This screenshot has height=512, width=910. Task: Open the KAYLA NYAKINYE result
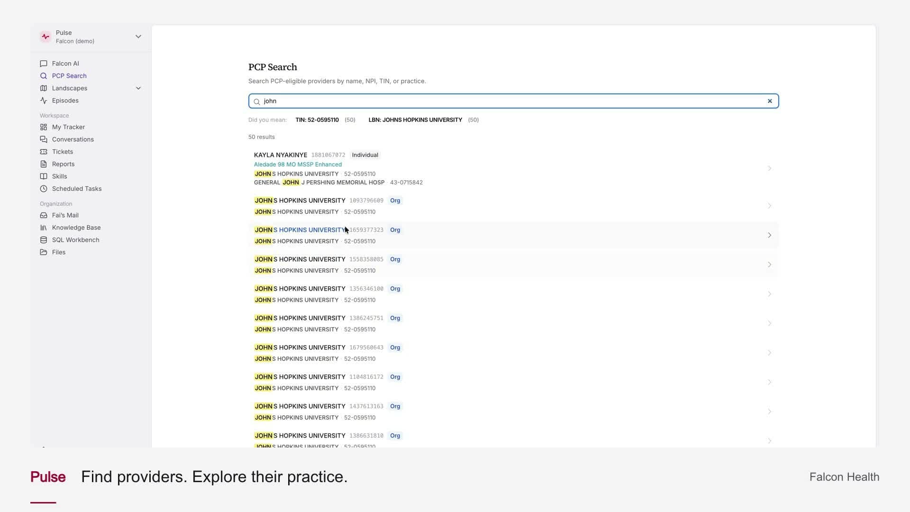pyautogui.click(x=514, y=168)
